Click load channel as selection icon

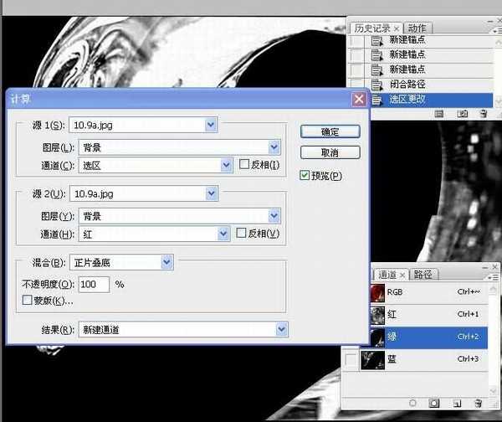(412, 403)
